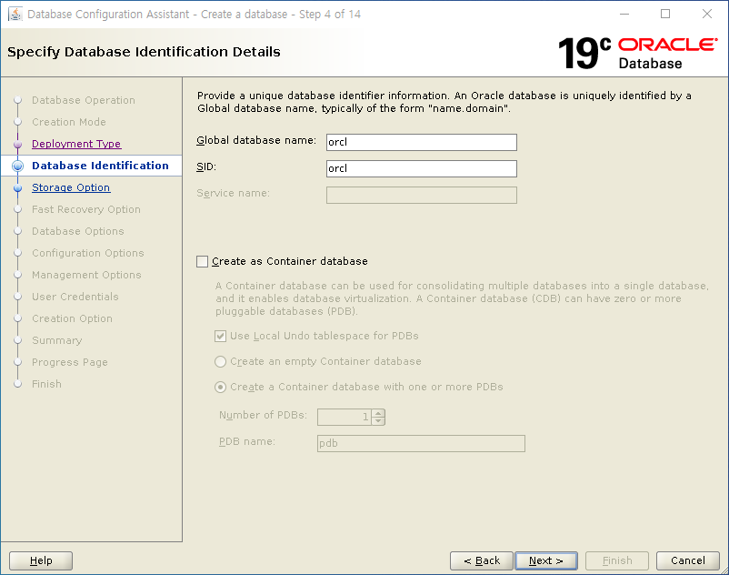Increase Number of PDBs with up arrow

click(x=378, y=413)
